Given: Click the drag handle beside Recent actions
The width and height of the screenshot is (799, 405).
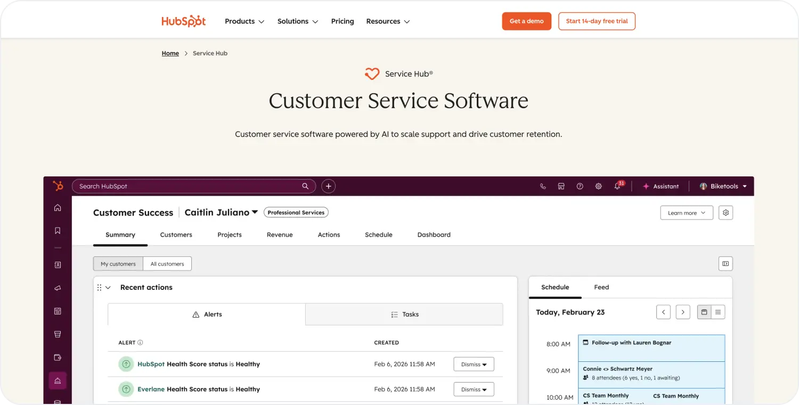Looking at the screenshot, I should 99,287.
